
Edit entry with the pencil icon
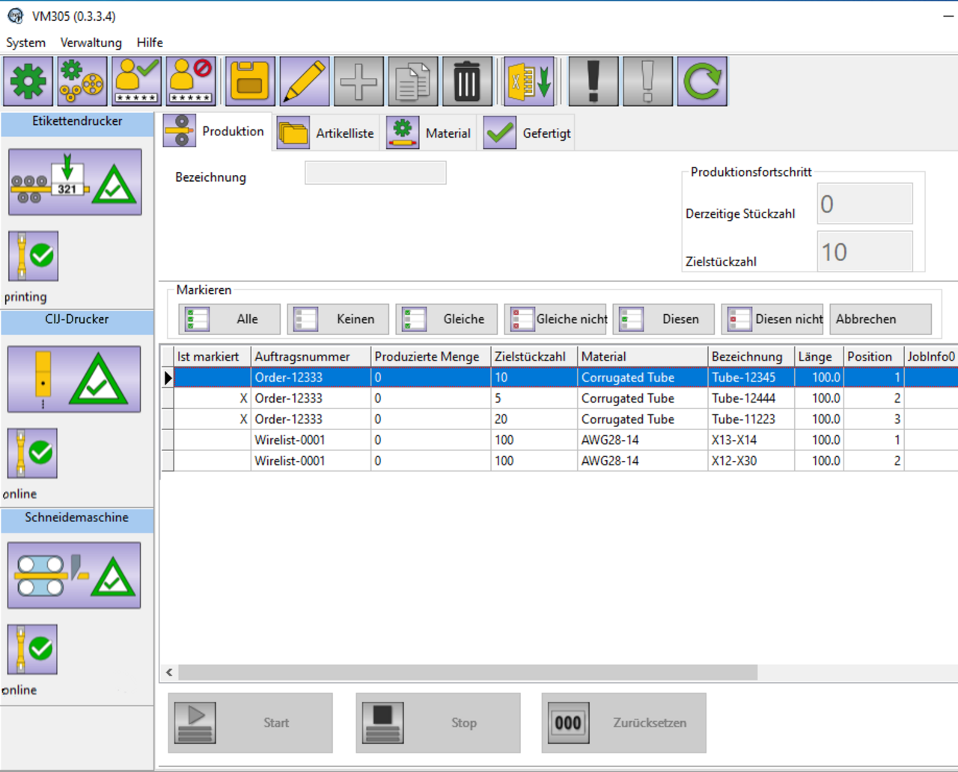pyautogui.click(x=305, y=81)
